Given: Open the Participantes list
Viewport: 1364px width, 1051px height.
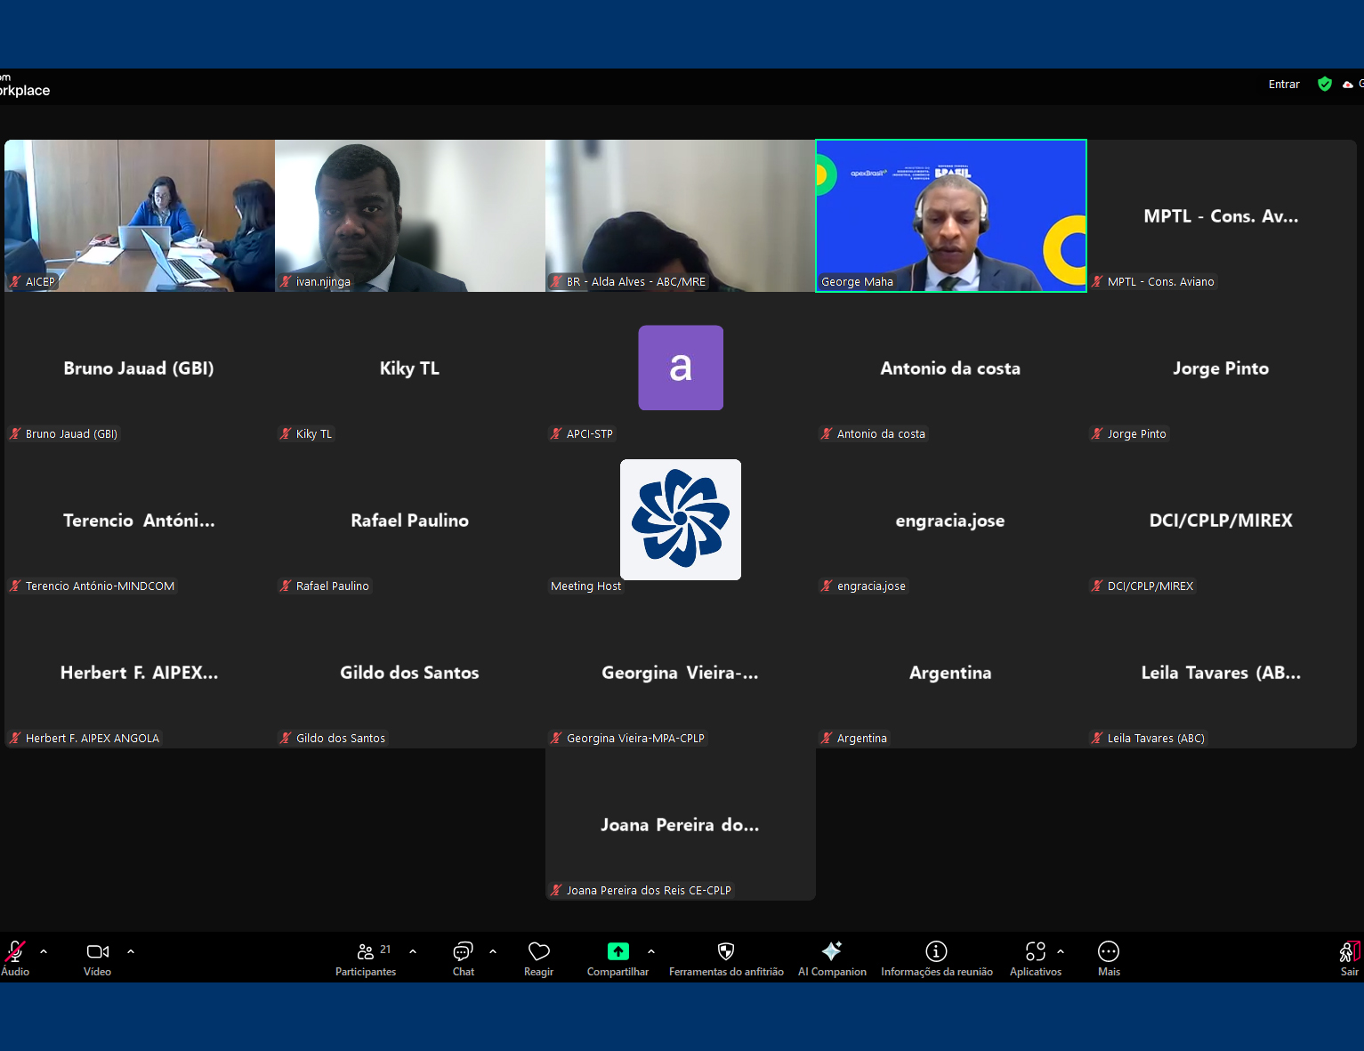Looking at the screenshot, I should tap(366, 952).
